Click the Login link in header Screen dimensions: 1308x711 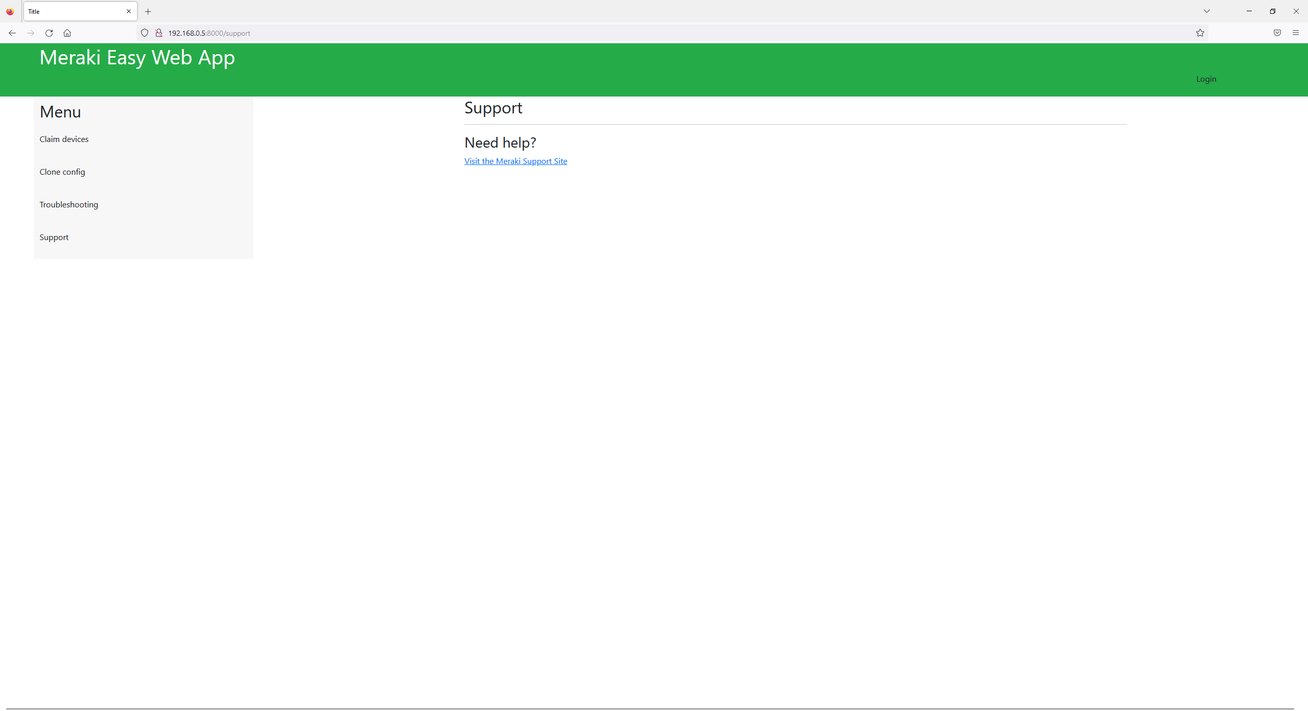(1206, 79)
